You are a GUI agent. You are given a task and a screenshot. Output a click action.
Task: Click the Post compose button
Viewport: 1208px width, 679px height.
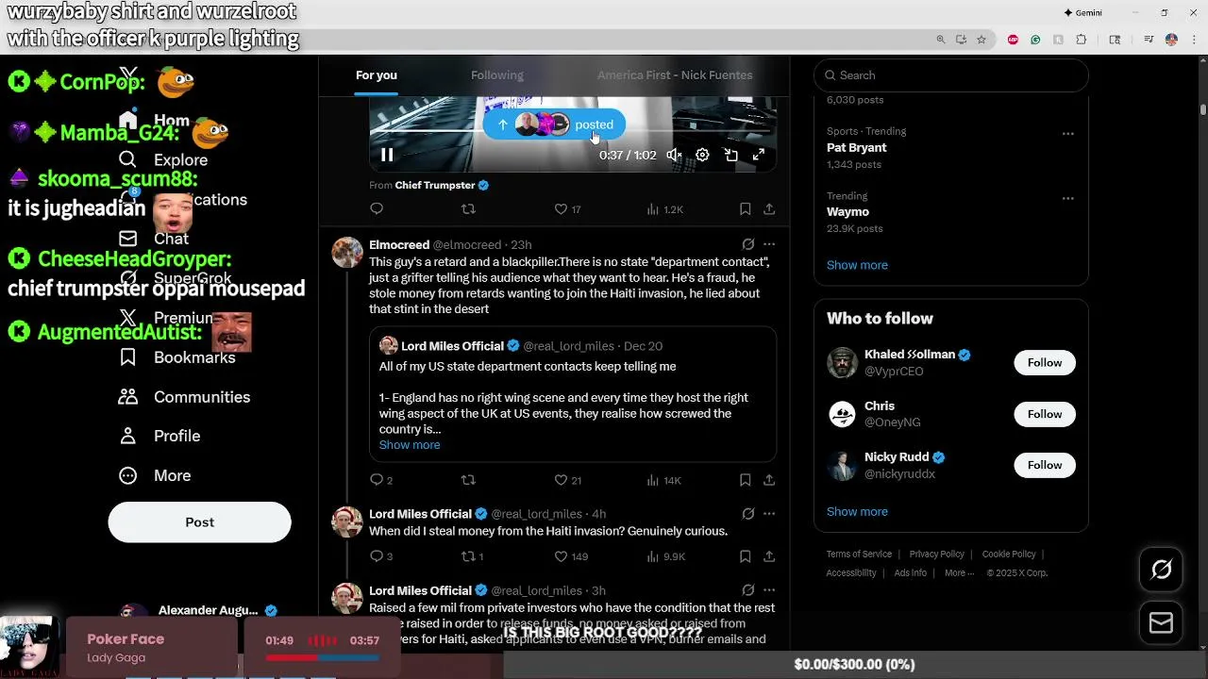(199, 522)
